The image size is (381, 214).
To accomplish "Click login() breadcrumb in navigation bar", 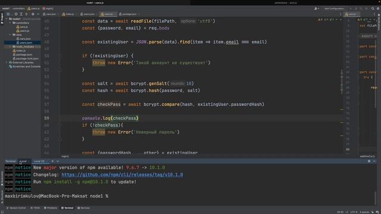I will click(48, 8).
